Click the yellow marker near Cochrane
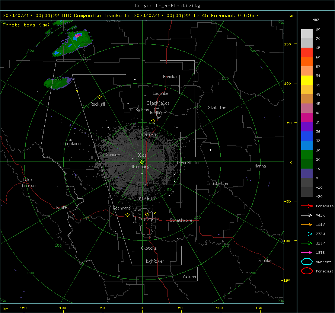This screenshot has width=335, height=313. pos(128,215)
